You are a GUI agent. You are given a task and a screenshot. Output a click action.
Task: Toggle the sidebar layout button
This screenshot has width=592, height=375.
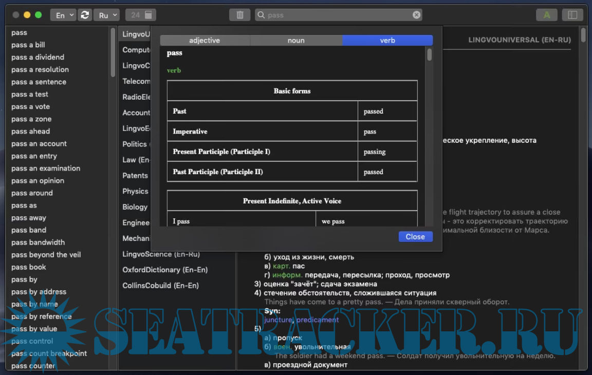tap(573, 15)
